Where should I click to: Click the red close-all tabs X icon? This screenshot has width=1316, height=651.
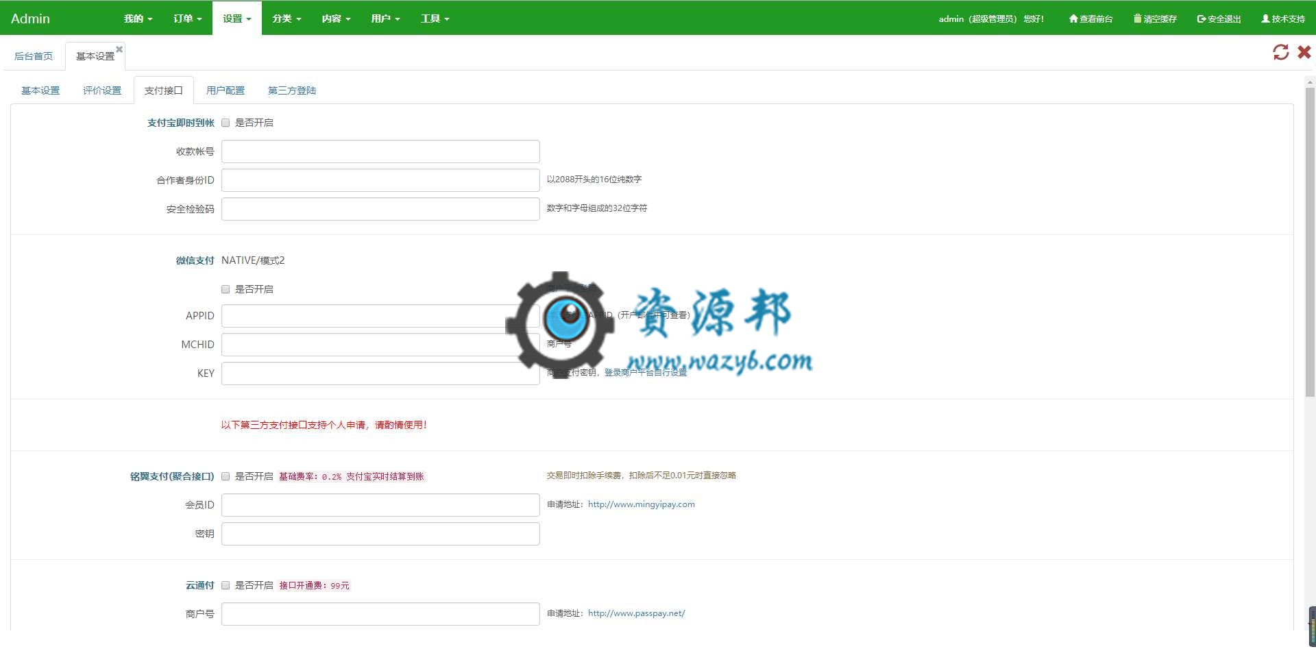click(1304, 52)
